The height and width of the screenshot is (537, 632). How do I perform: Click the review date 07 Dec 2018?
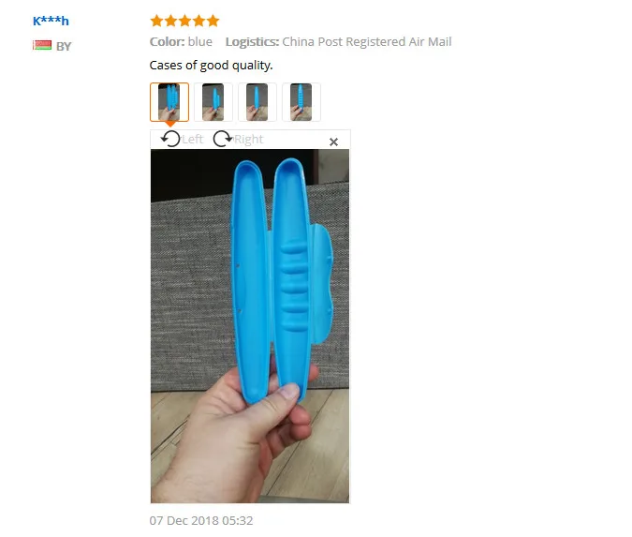tap(184, 520)
